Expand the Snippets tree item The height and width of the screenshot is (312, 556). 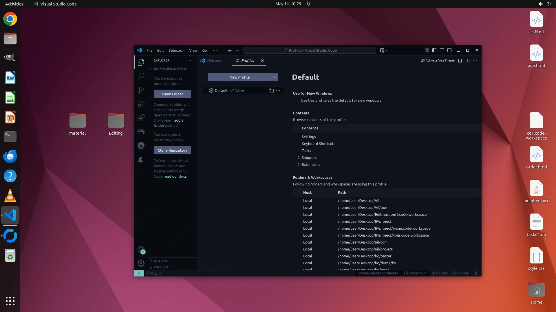299,157
